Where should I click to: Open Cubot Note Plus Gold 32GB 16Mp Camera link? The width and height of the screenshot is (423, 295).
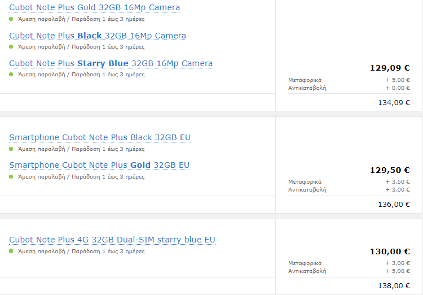(94, 8)
